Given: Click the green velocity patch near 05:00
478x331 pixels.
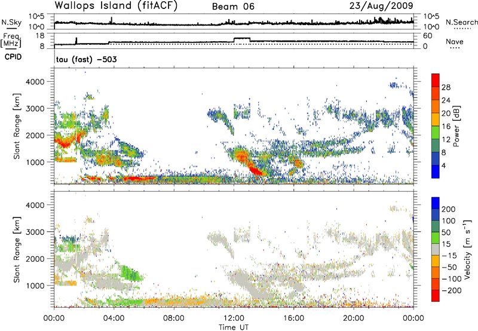Looking at the screenshot, I should (131, 273).
